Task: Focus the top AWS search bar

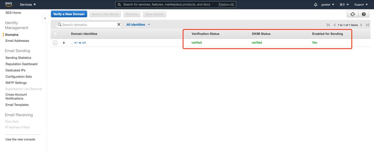Action: tap(176, 5)
